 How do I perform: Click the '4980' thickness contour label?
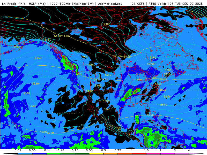pos(107,24)
